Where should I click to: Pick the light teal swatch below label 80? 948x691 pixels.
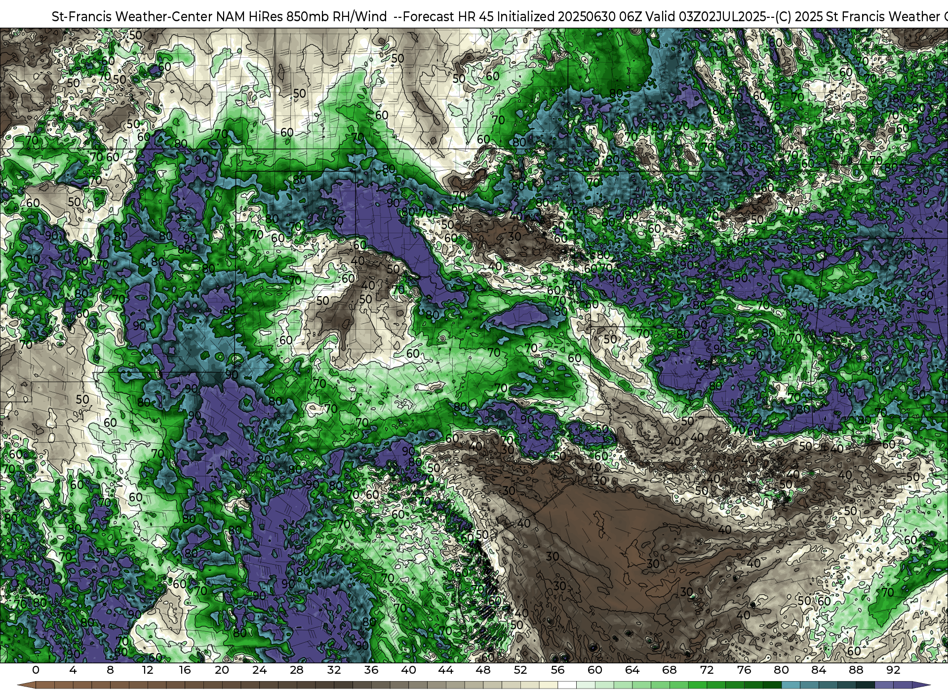coord(790,685)
